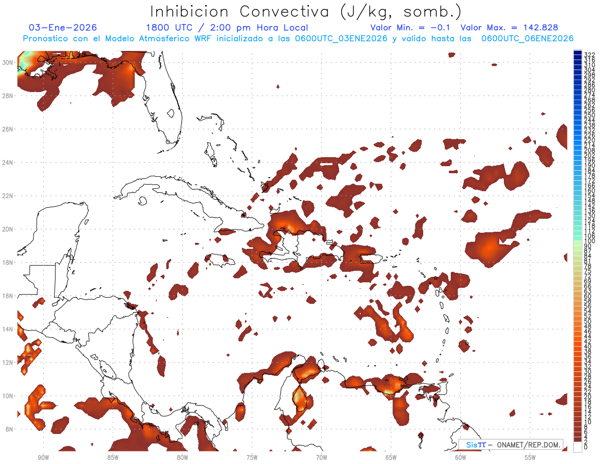Click the "55W" longitude label
The image size is (601, 464).
click(530, 457)
